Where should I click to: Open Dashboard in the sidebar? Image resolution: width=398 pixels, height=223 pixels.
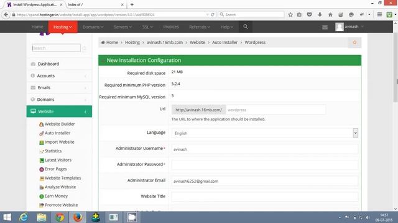[59, 64]
